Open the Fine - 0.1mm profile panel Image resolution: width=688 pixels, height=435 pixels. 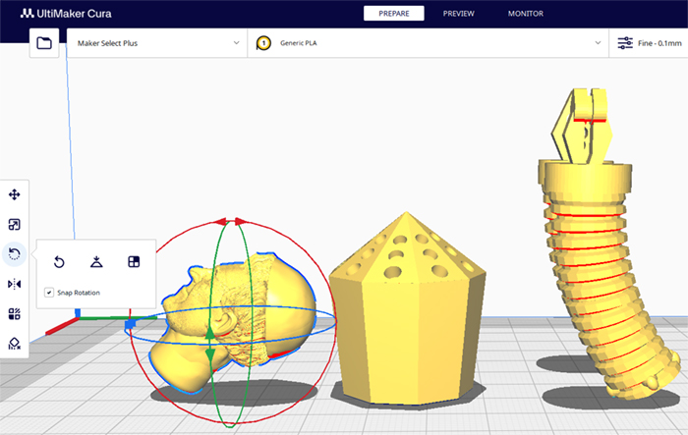point(649,43)
